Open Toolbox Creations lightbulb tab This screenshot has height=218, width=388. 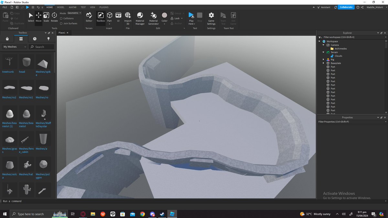(48, 39)
